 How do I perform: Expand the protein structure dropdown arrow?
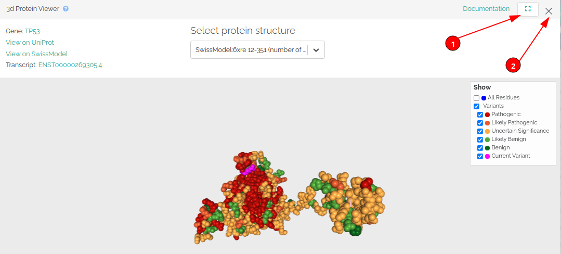316,50
